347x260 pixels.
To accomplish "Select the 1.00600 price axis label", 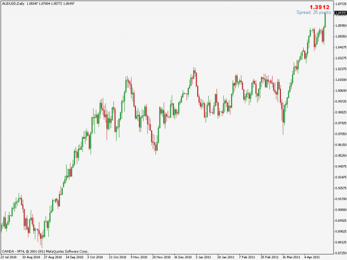I will [341, 90].
